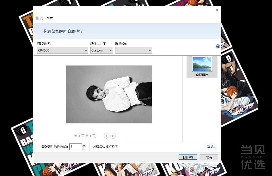This screenshot has width=272, height=176.
Task: Go to next page arrow
Action: 113,136
